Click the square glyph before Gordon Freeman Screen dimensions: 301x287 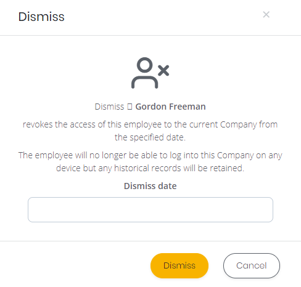(x=130, y=107)
